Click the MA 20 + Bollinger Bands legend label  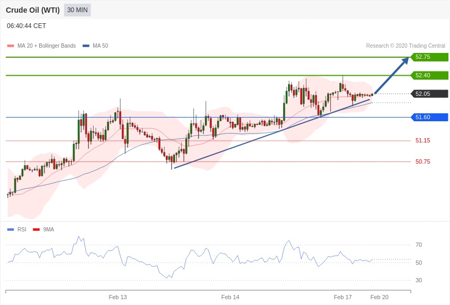47,46
